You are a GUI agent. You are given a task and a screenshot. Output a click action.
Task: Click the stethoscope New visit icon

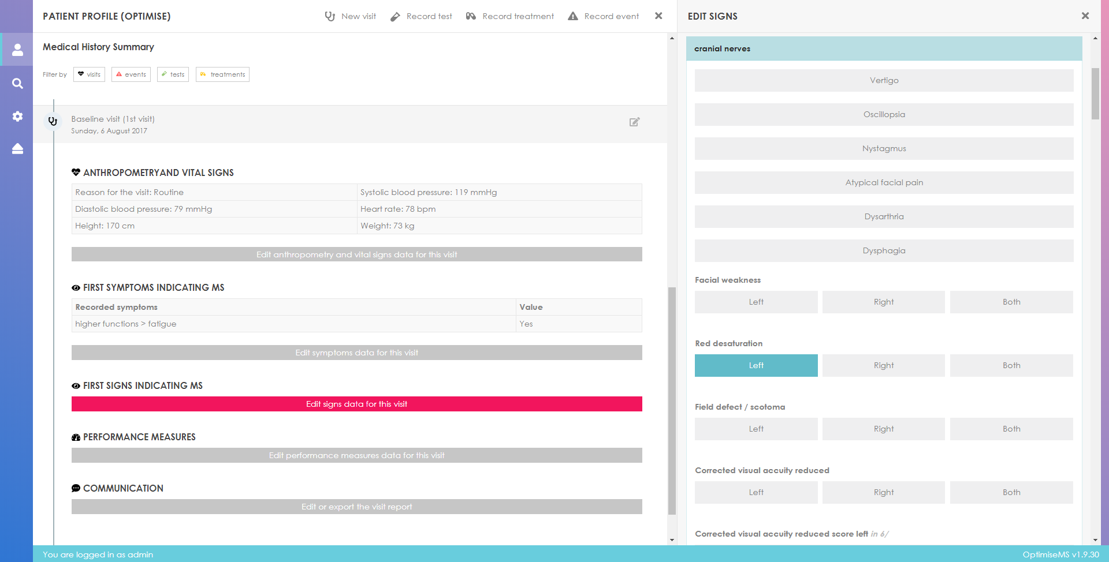coord(330,16)
